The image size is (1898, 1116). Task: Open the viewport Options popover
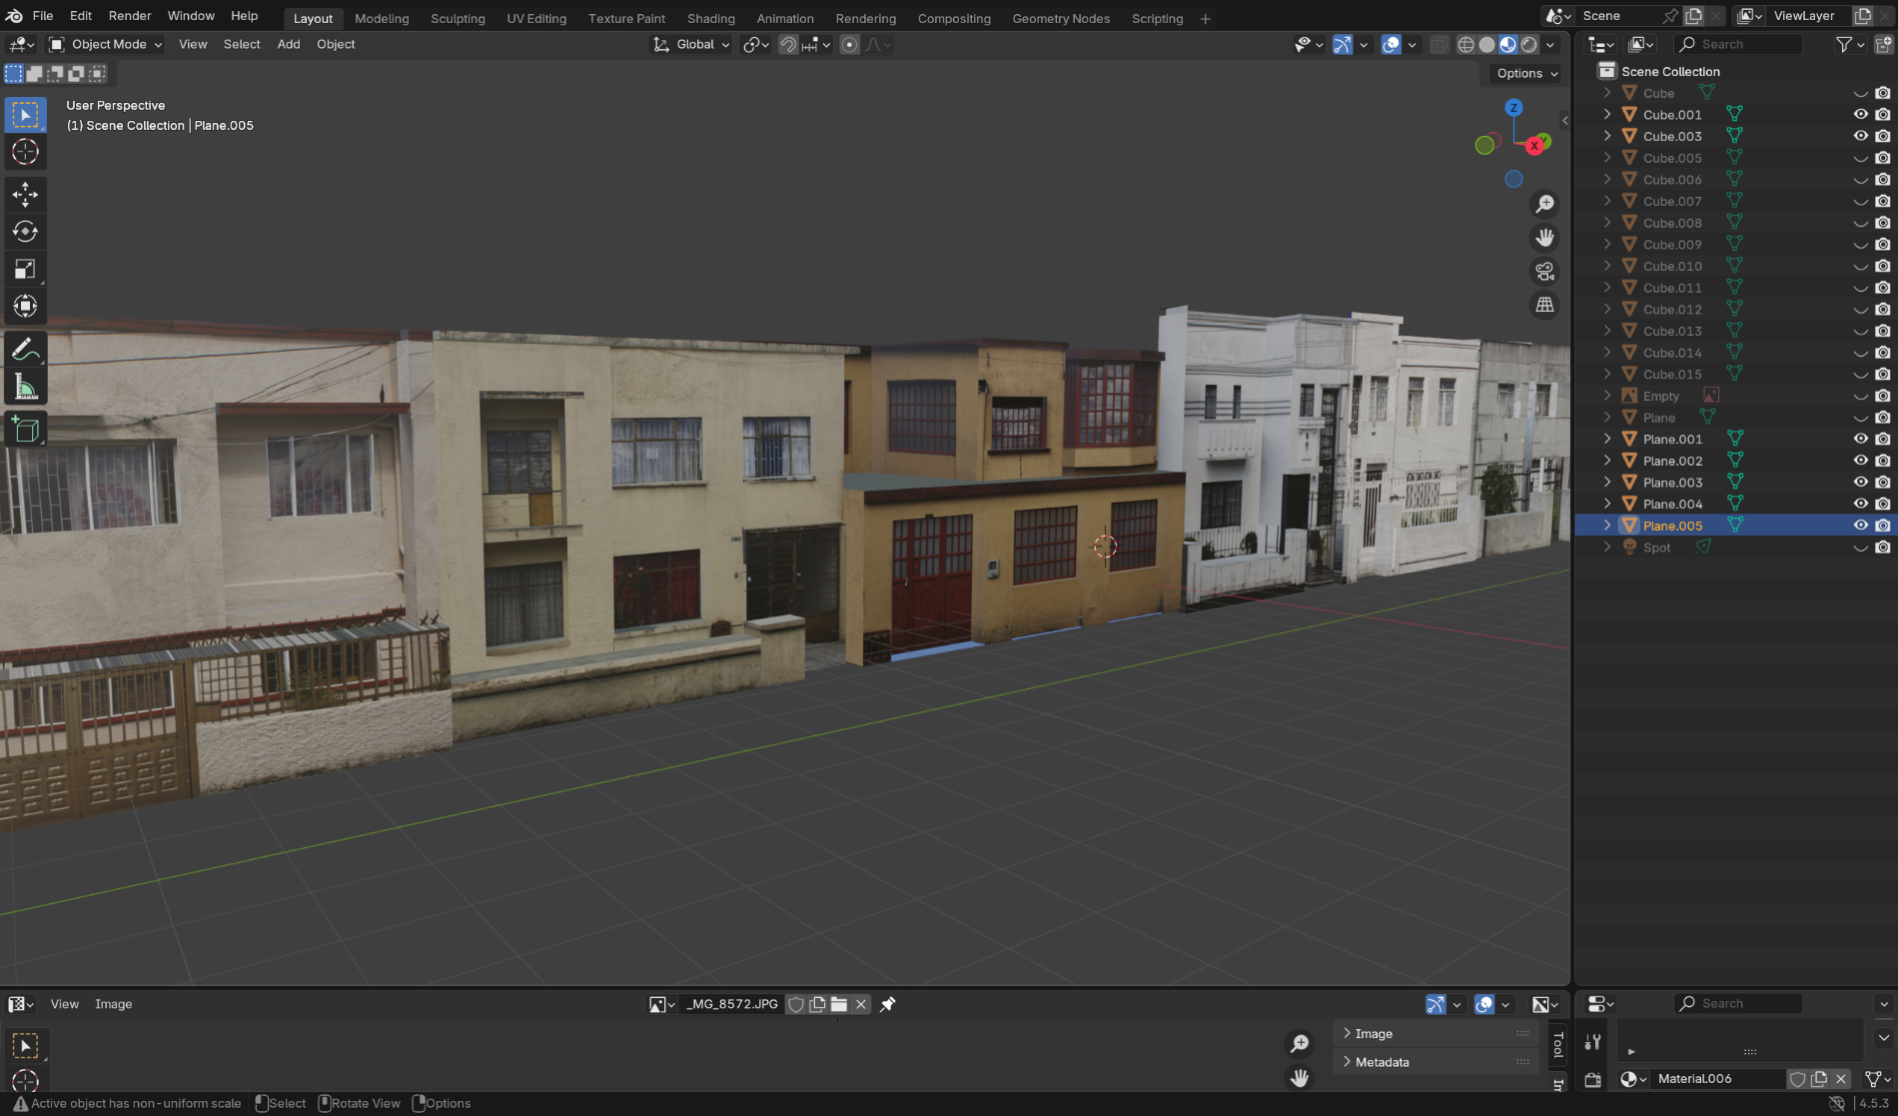click(x=1523, y=73)
